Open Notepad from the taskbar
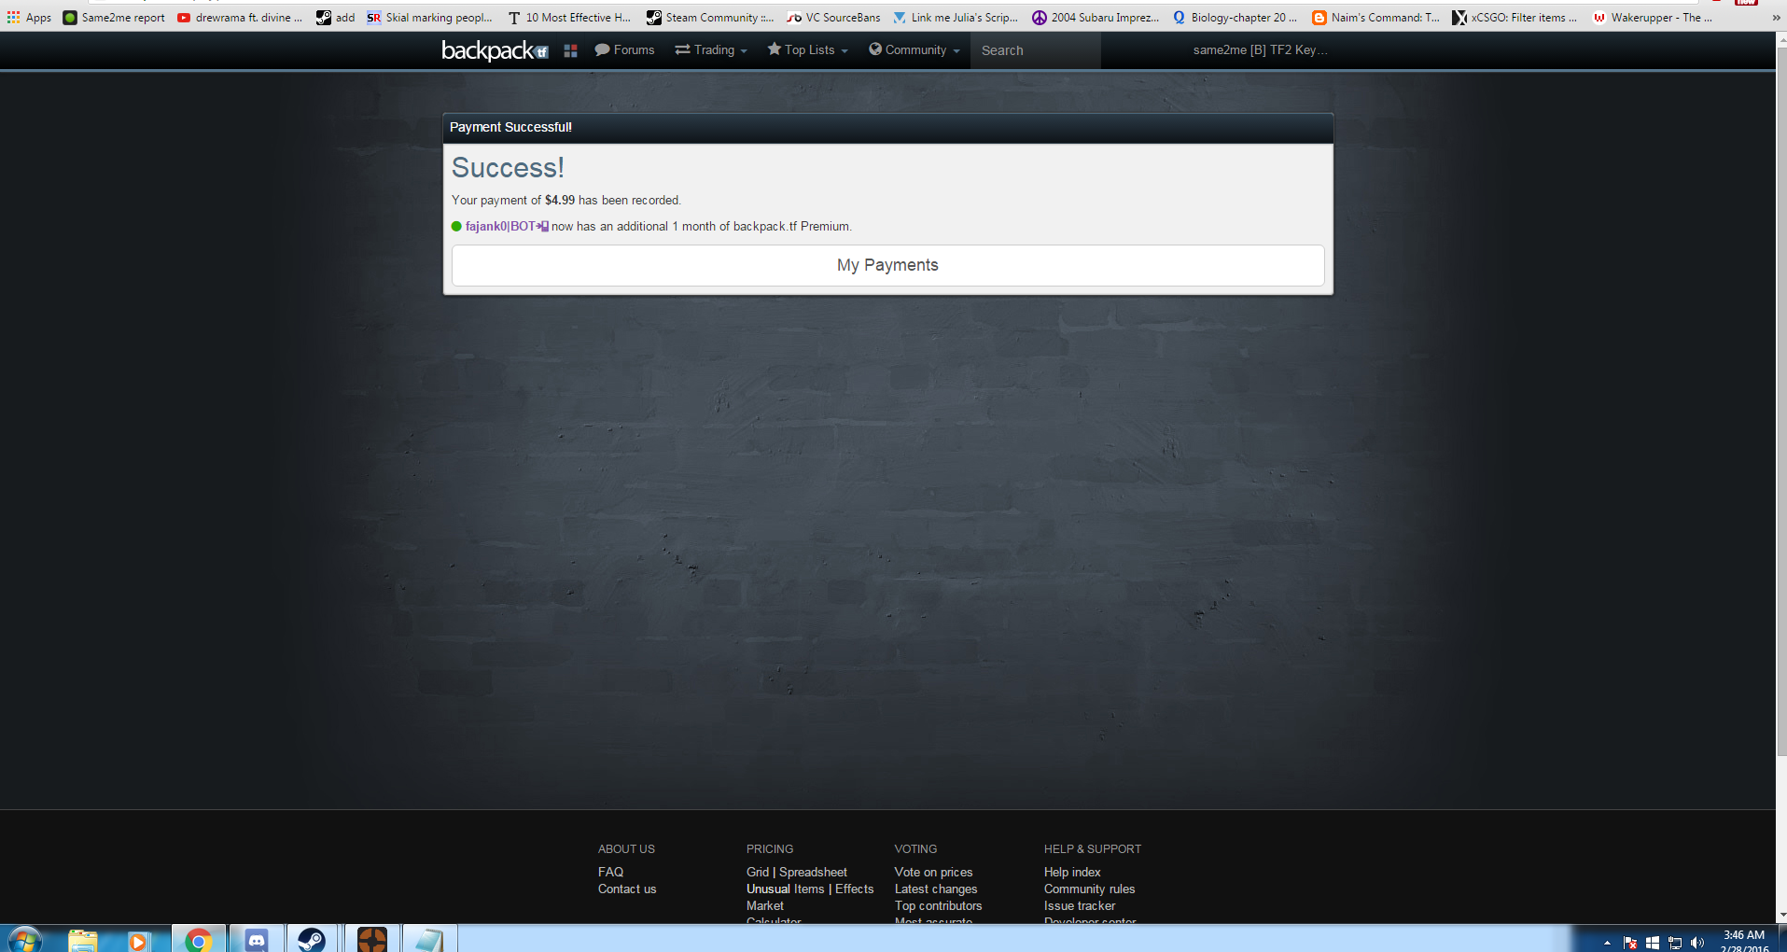The height and width of the screenshot is (952, 1787). point(429,939)
